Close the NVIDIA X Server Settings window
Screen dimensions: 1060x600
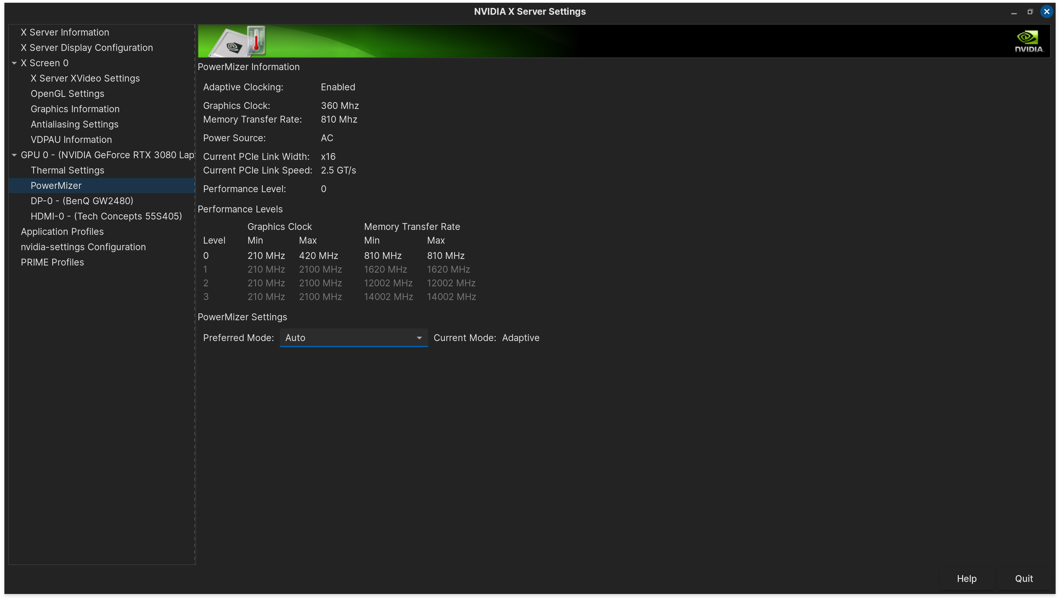tap(1046, 11)
